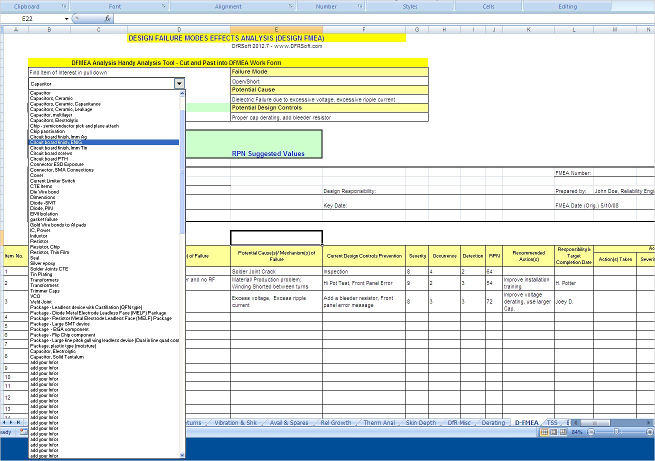
Task: Select column F header
Action: coord(364,29)
